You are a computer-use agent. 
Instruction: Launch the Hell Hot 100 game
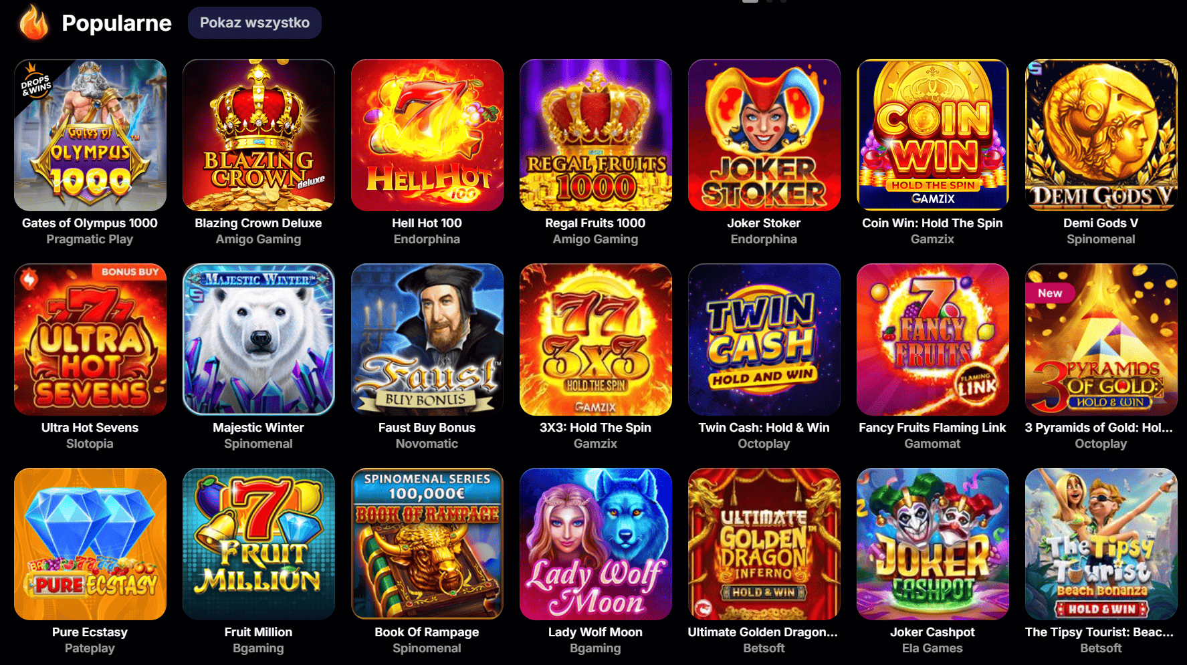[427, 135]
